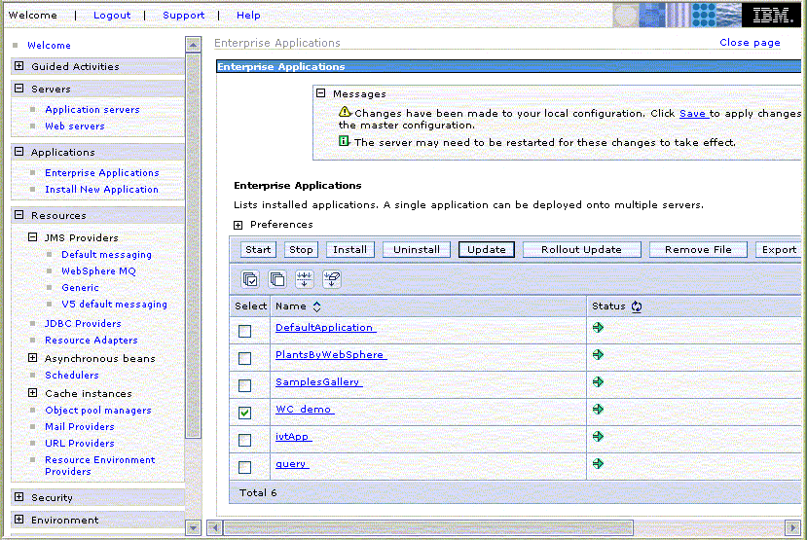807x540 pixels.
Task: Collapse the Resources section
Action: pos(19,215)
